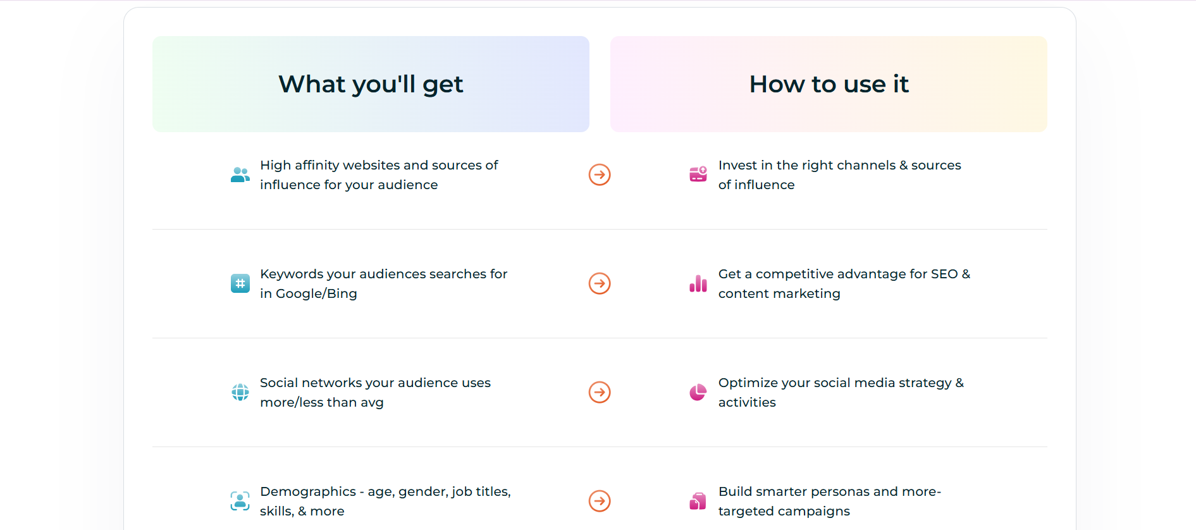Click the orange arrow in the keywords row
Screen dimensions: 1196x530
[599, 283]
